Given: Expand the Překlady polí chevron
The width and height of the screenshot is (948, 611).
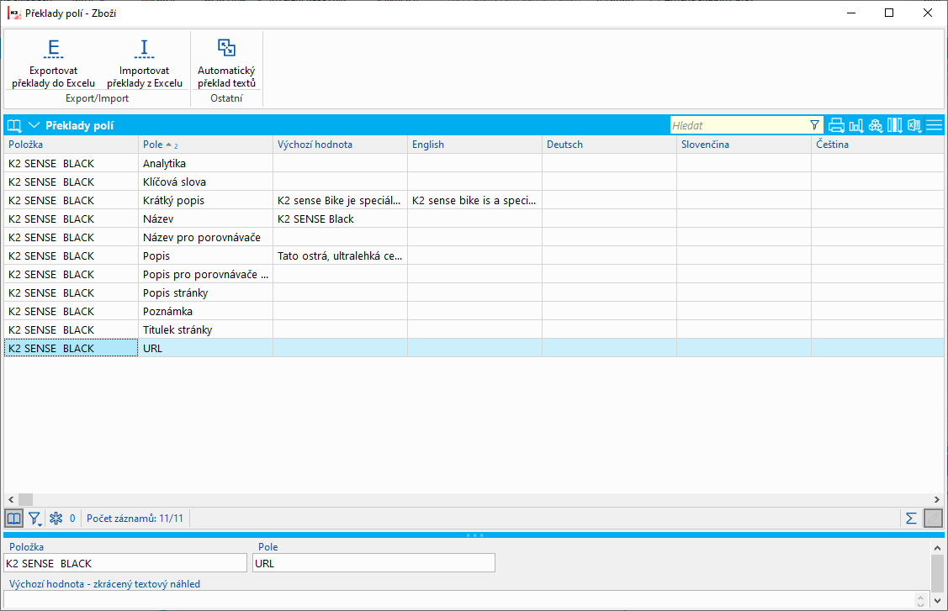Looking at the screenshot, I should [34, 125].
